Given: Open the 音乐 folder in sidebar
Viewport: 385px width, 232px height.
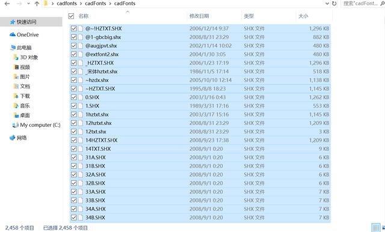Looking at the screenshot, I should click(22, 106).
